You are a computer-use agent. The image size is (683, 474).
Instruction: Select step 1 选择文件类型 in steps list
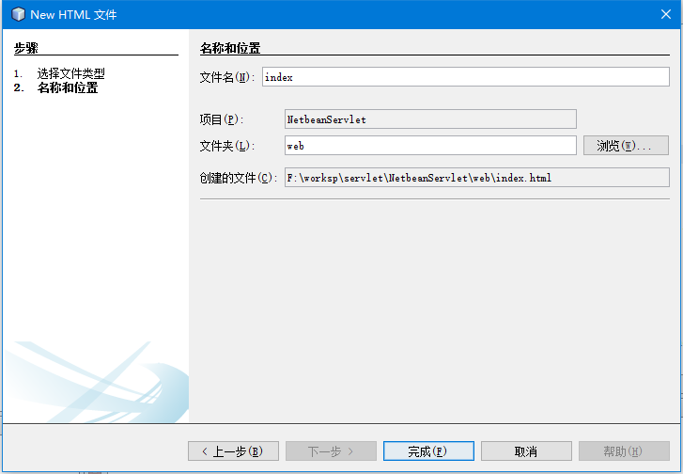point(70,73)
